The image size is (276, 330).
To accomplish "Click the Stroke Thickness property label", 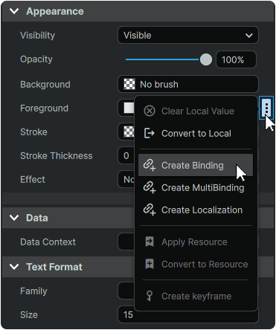I will 57,156.
